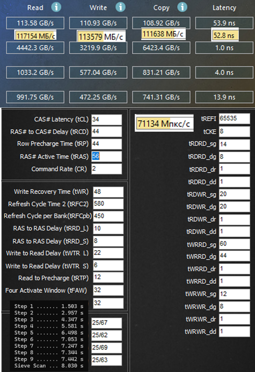
Task: Select the tRTP field showing 12
Action: [x=108, y=277]
